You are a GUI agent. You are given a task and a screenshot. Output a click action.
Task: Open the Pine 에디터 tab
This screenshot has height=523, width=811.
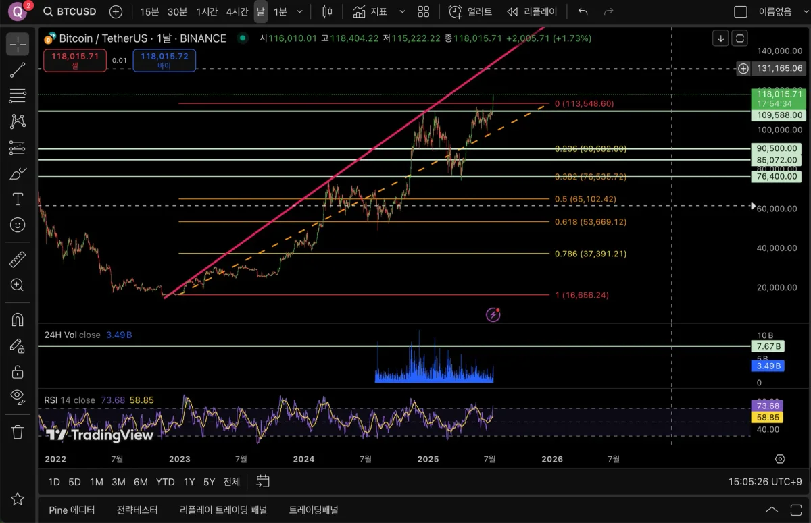pos(72,510)
